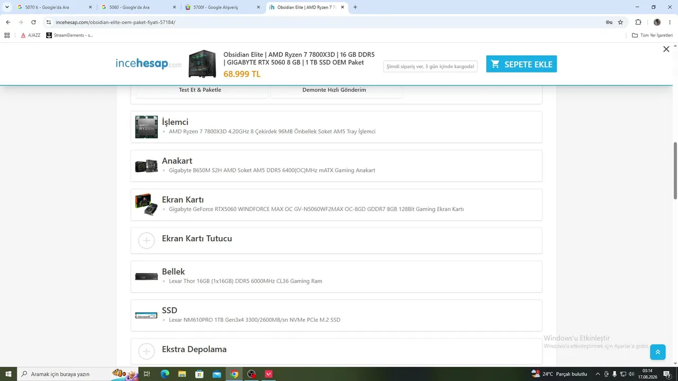Close the Obsidian Elite tab

[343, 7]
